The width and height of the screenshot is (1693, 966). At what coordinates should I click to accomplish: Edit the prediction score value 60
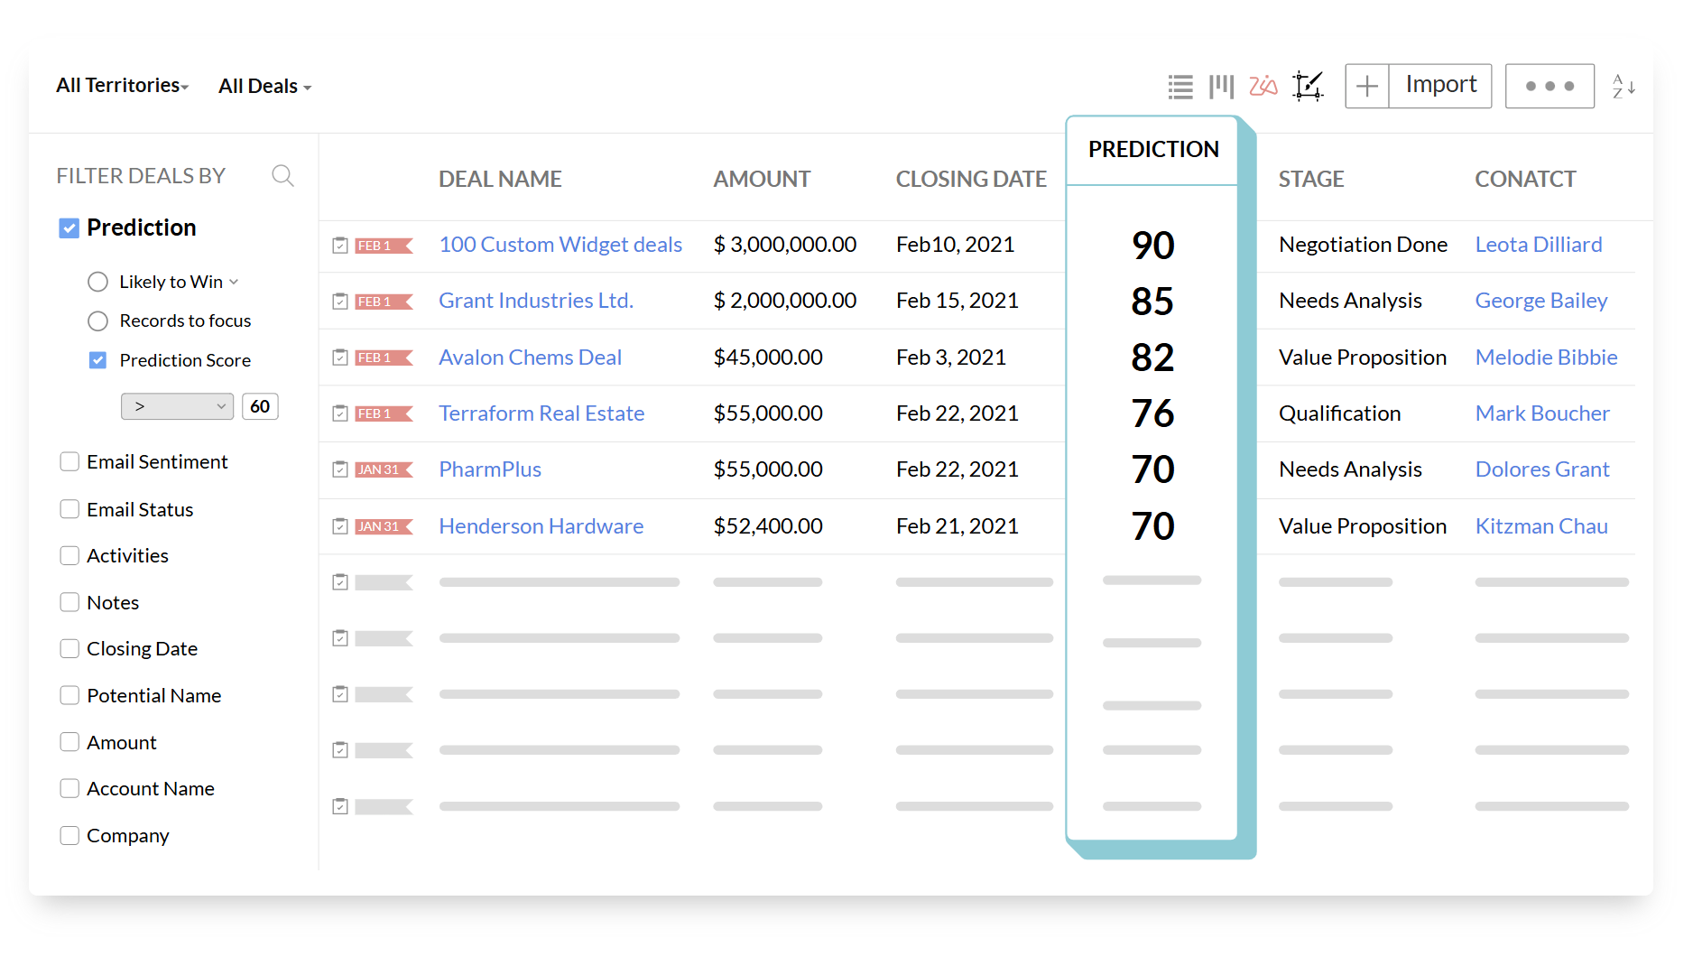pyautogui.click(x=260, y=406)
